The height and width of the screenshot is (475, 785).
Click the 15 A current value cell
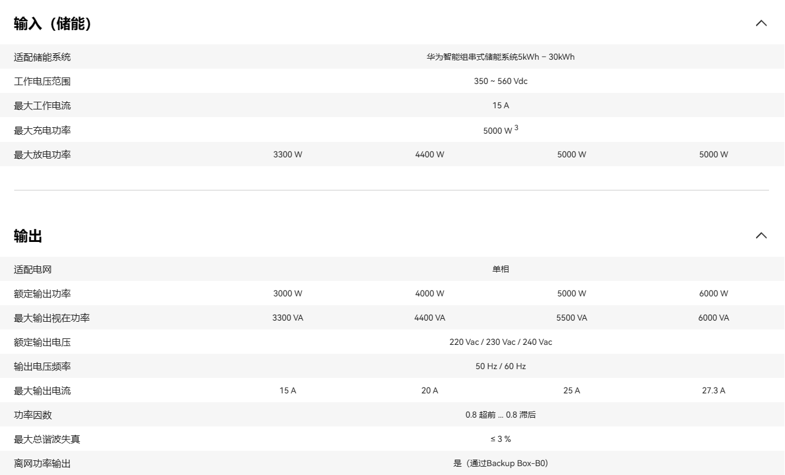(500, 105)
